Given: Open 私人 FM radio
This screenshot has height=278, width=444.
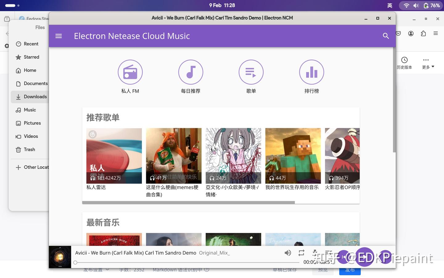Looking at the screenshot, I should tap(130, 77).
